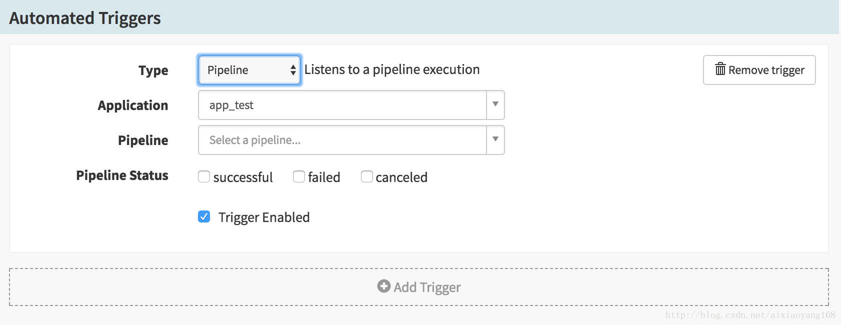Check the failed status checkbox
Image resolution: width=841 pixels, height=325 pixels.
[299, 176]
